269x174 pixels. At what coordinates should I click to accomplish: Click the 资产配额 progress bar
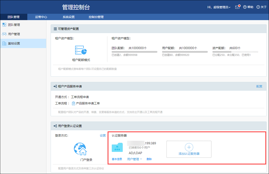[235, 52]
